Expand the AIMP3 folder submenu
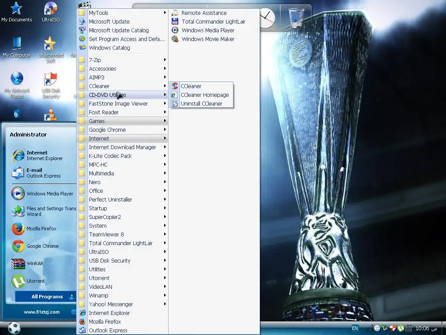The height and width of the screenshot is (335, 446). coord(122,78)
